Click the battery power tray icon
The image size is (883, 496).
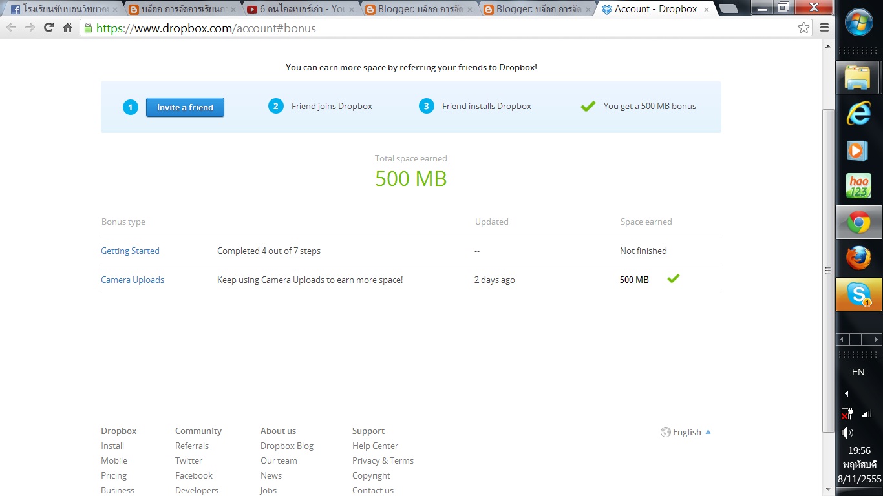click(847, 413)
